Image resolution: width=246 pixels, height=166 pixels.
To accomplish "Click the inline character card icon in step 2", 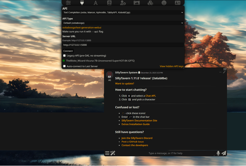I will (130, 100).
